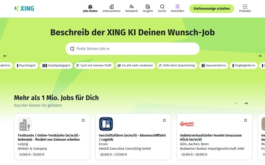Go to previous job cards with arrow

click(x=236, y=104)
